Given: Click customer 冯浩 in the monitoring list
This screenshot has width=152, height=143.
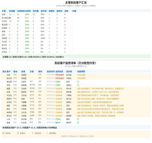Looking at the screenshot, I should pyautogui.click(x=9, y=75).
